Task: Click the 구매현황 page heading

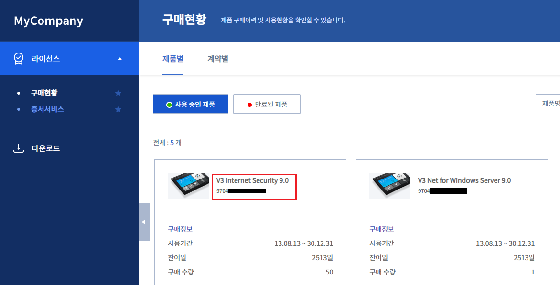Action: point(184,20)
